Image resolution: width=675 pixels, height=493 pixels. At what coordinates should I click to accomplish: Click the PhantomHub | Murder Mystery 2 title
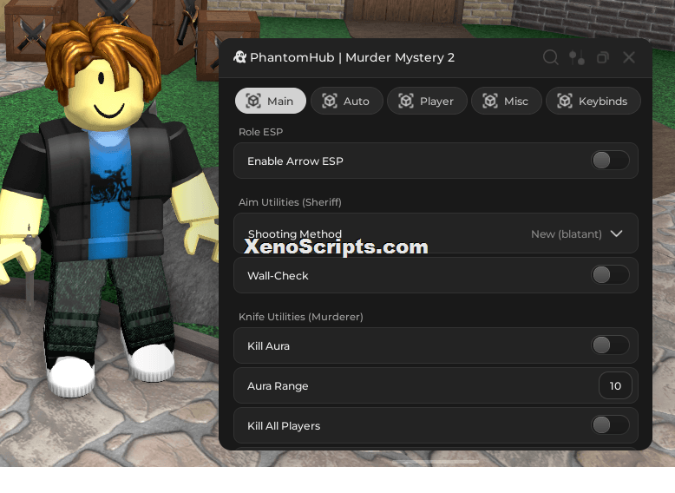(x=351, y=57)
